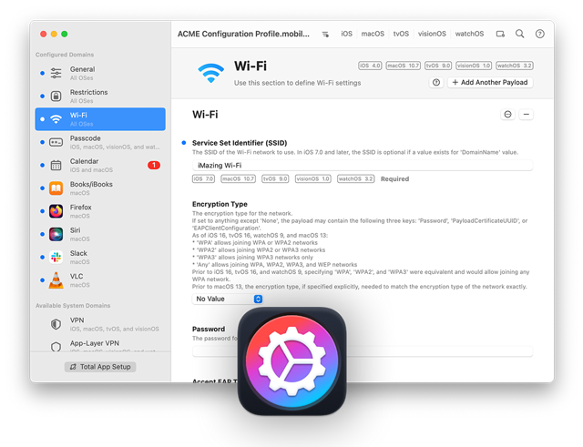Open the Slack domain icon
Image resolution: width=583 pixels, height=447 pixels.
click(x=56, y=257)
